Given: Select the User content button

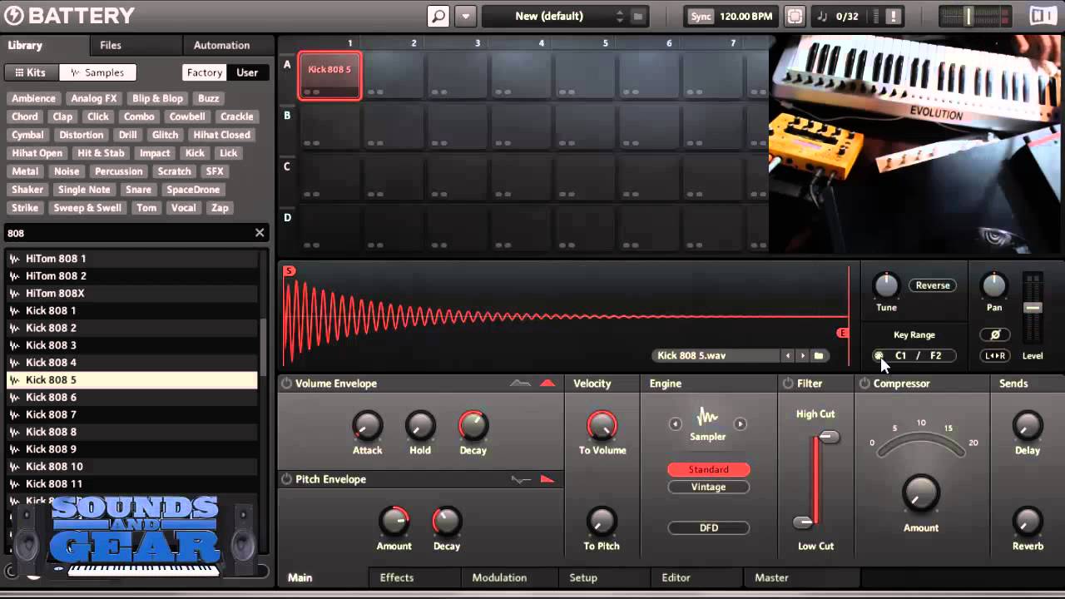Looking at the screenshot, I should click(247, 72).
